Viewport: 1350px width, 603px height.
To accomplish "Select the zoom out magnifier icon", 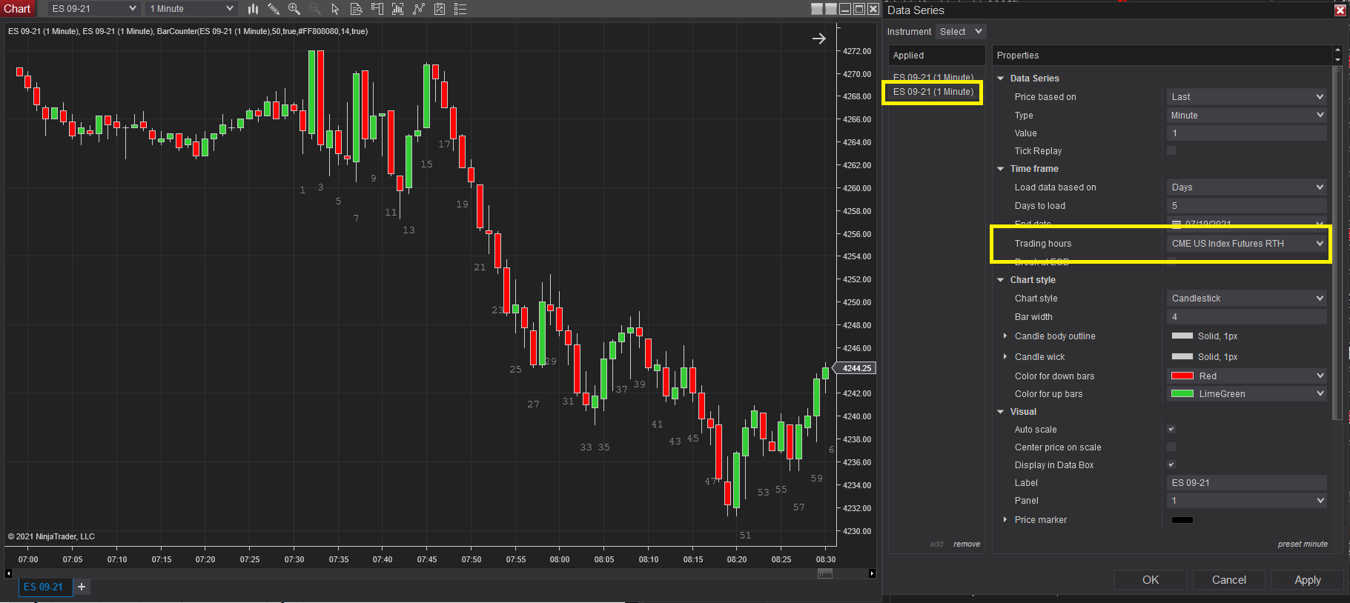I will [x=315, y=9].
